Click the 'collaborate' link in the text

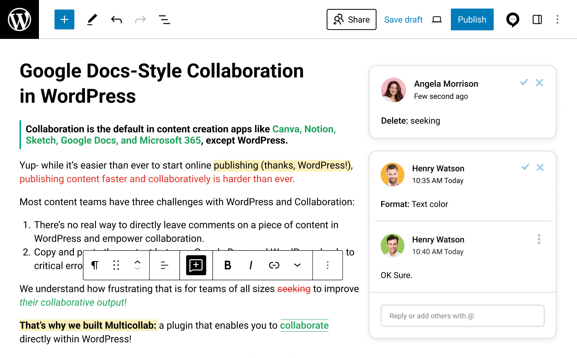coord(304,325)
